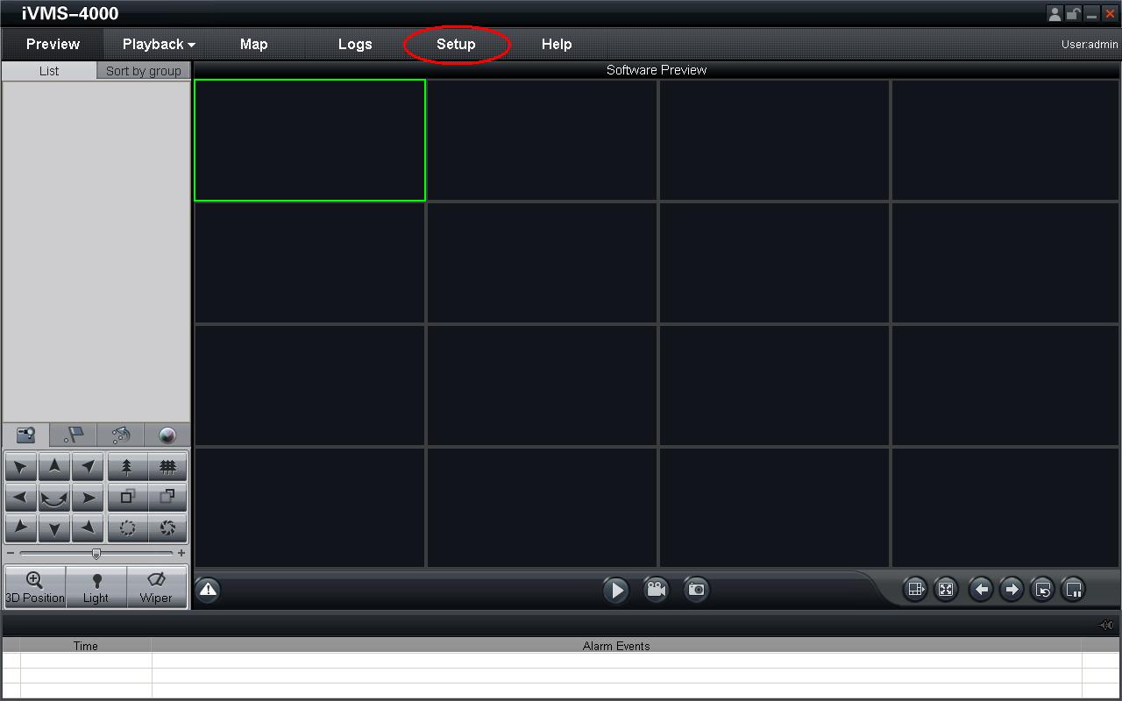Click focus near button

127,498
